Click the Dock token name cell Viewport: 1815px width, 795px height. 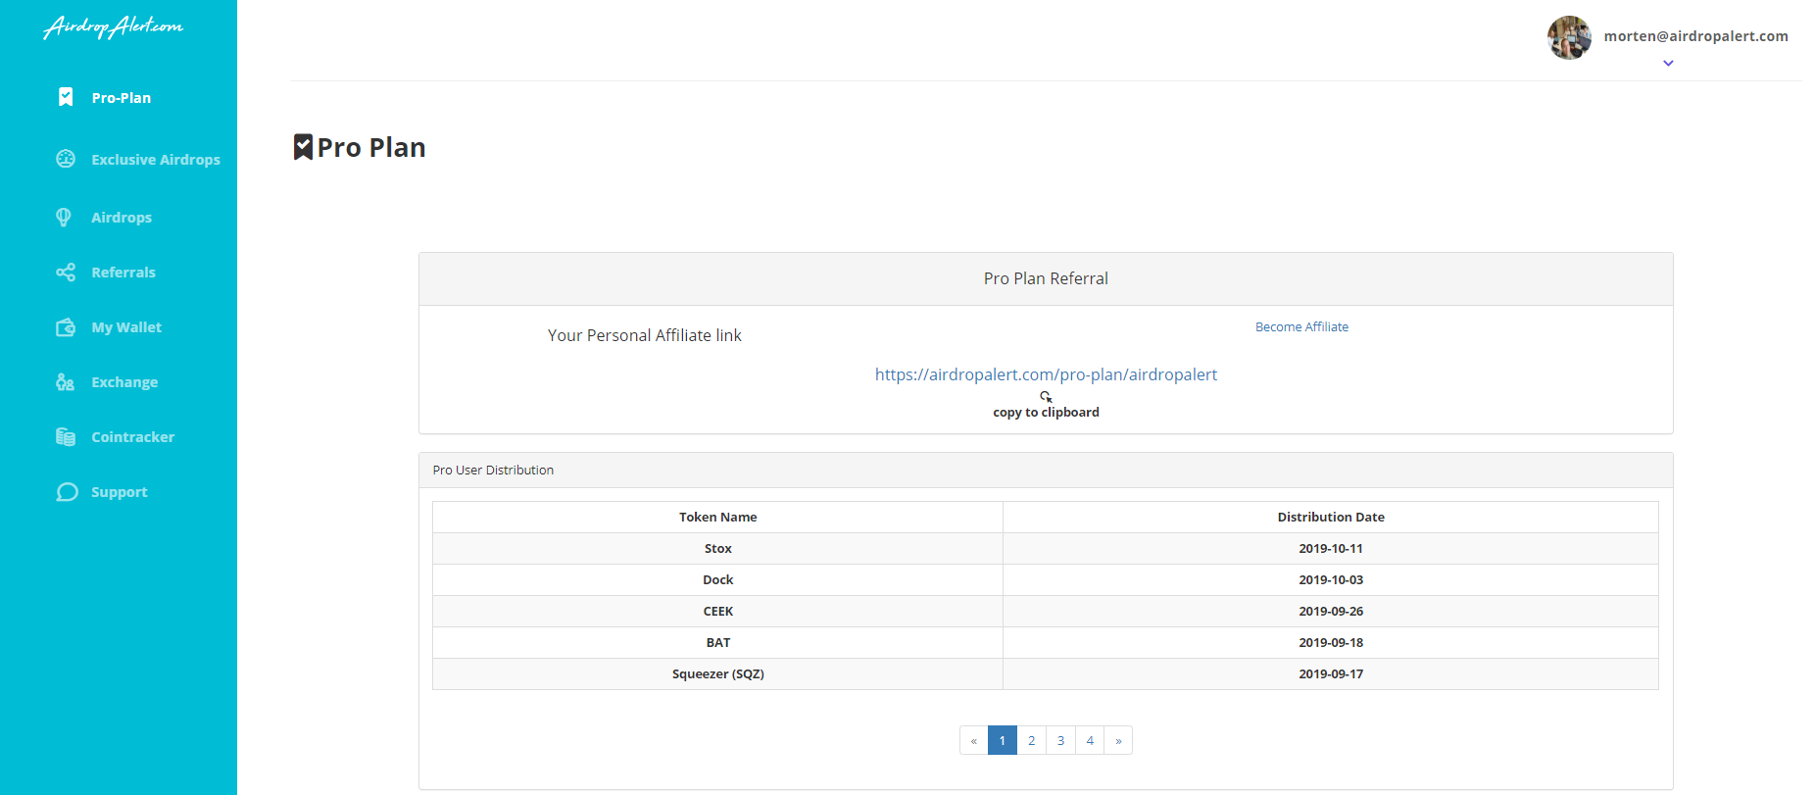[x=718, y=580]
